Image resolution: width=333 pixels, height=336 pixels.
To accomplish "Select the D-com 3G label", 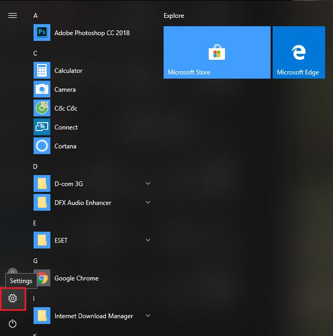I will click(x=69, y=183).
